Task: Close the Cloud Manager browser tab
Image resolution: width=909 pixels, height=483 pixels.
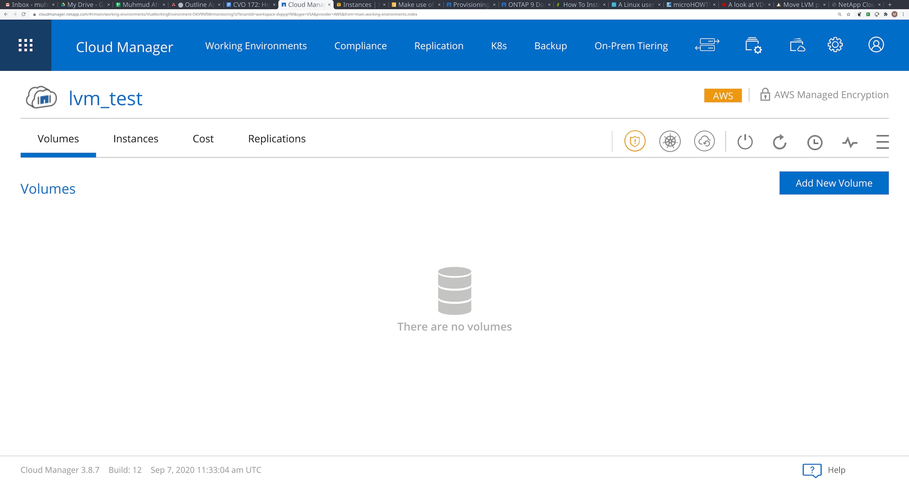Action: [x=329, y=5]
